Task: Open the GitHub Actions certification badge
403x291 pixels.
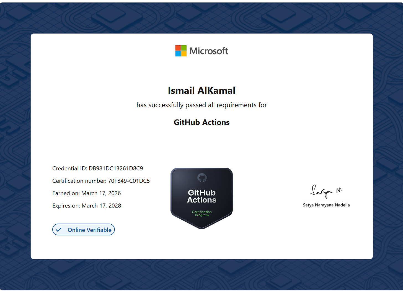Action: (201, 198)
